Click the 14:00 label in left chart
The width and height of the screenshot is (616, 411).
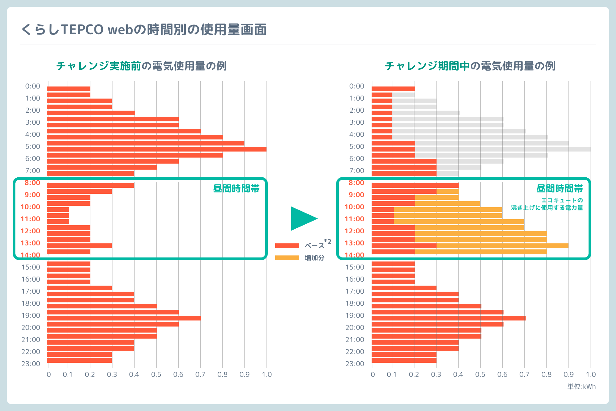pyautogui.click(x=30, y=255)
